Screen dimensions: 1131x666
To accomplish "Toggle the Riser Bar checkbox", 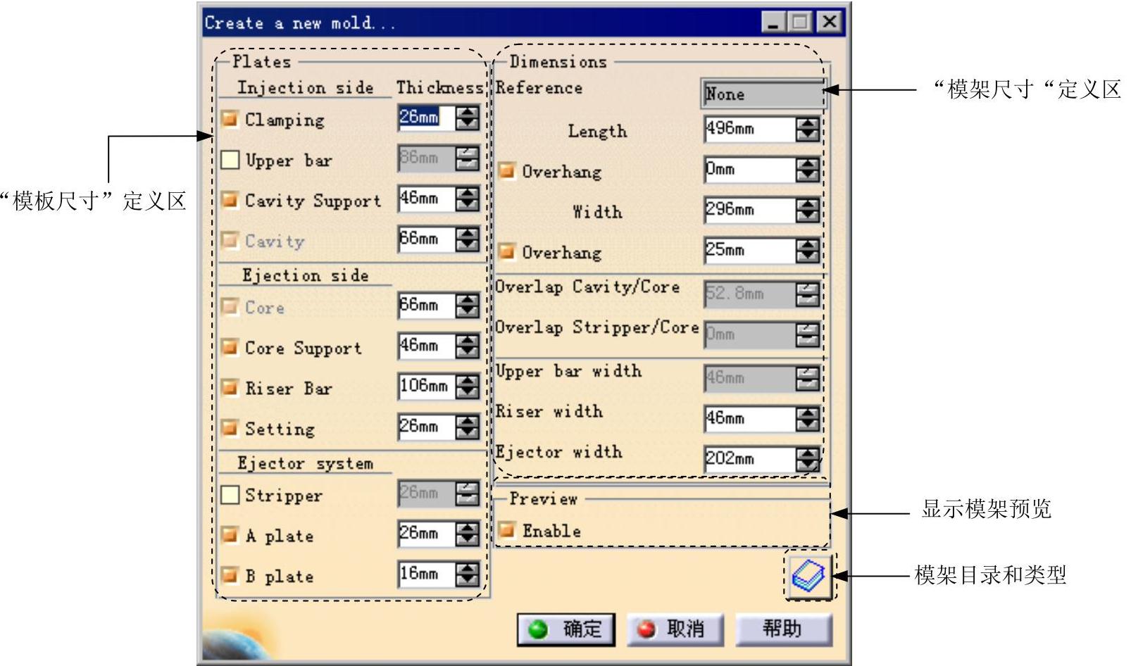I will click(230, 387).
